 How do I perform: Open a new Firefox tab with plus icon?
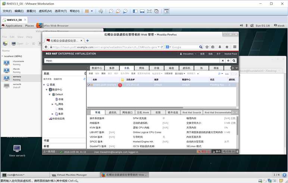tap(87, 41)
